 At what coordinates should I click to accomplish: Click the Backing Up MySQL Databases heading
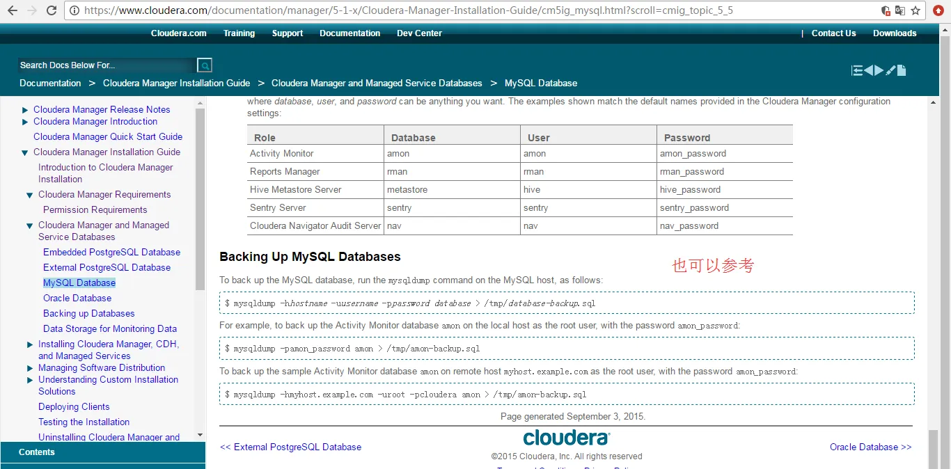click(310, 257)
